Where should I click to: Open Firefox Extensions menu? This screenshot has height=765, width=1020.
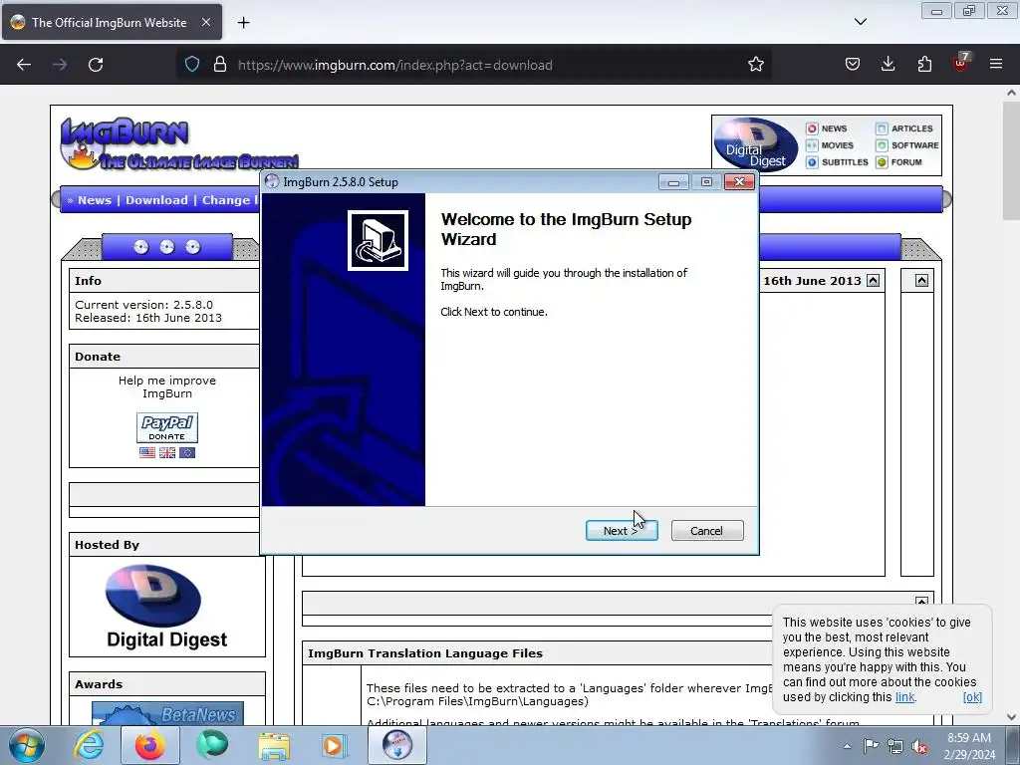click(x=924, y=65)
